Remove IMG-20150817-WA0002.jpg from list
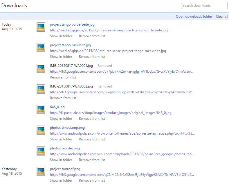Image resolution: width=229 pixels, height=184 pixels. click(63, 98)
